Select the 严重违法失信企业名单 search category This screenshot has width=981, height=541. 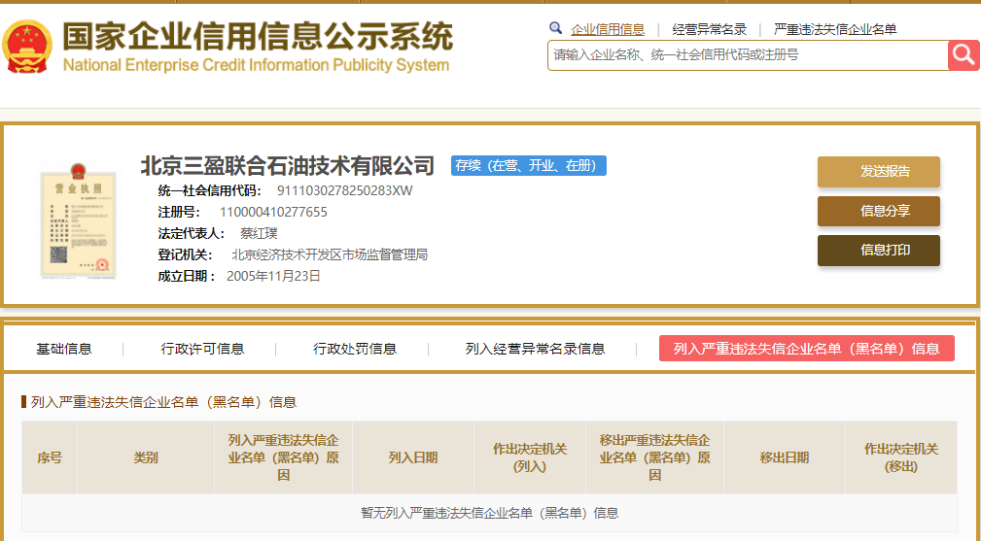835,29
